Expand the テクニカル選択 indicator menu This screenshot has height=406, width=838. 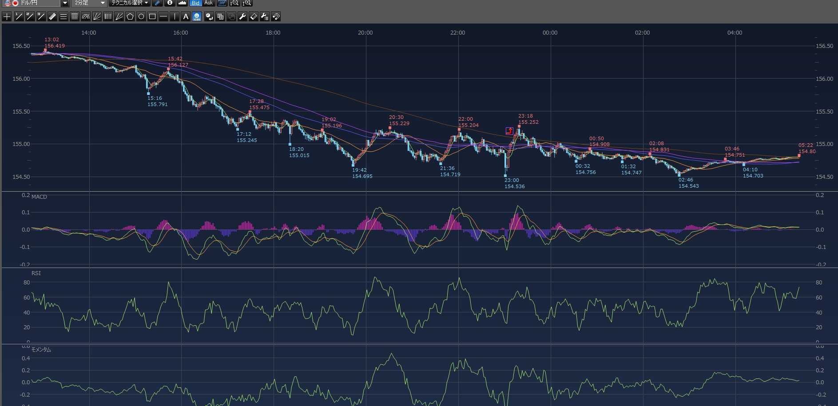point(130,3)
